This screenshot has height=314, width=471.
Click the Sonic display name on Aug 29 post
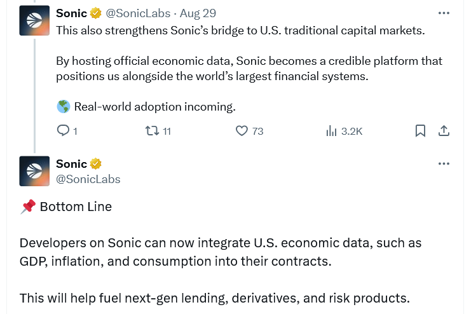[71, 13]
